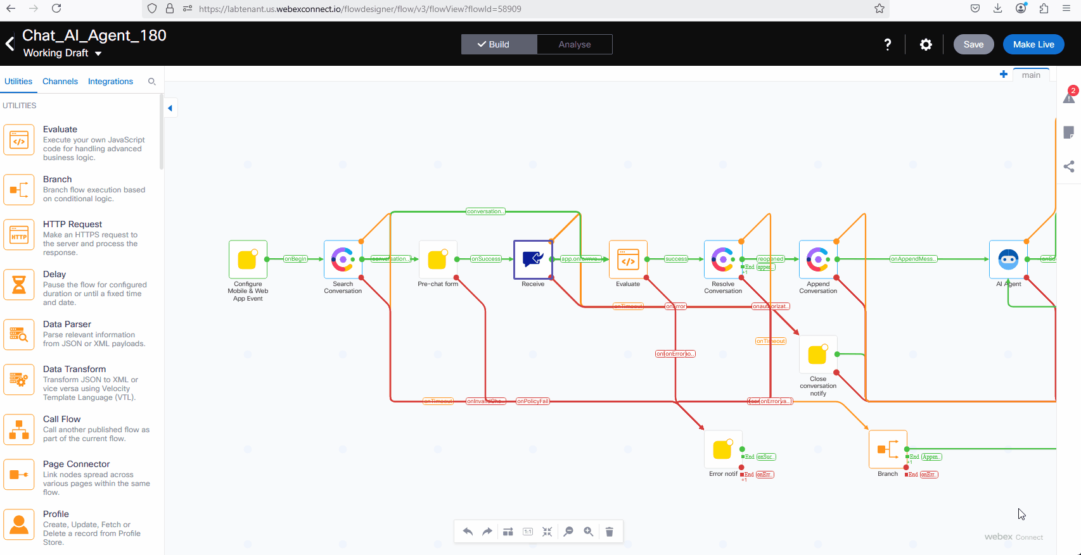Click the undo arrow in canvas toolbar

coord(468,532)
